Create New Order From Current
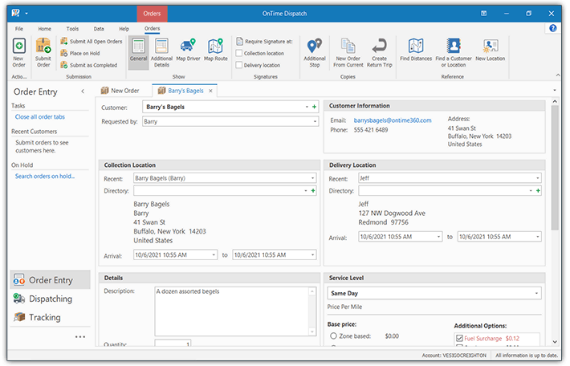This screenshot has height=366, width=570. [x=348, y=52]
